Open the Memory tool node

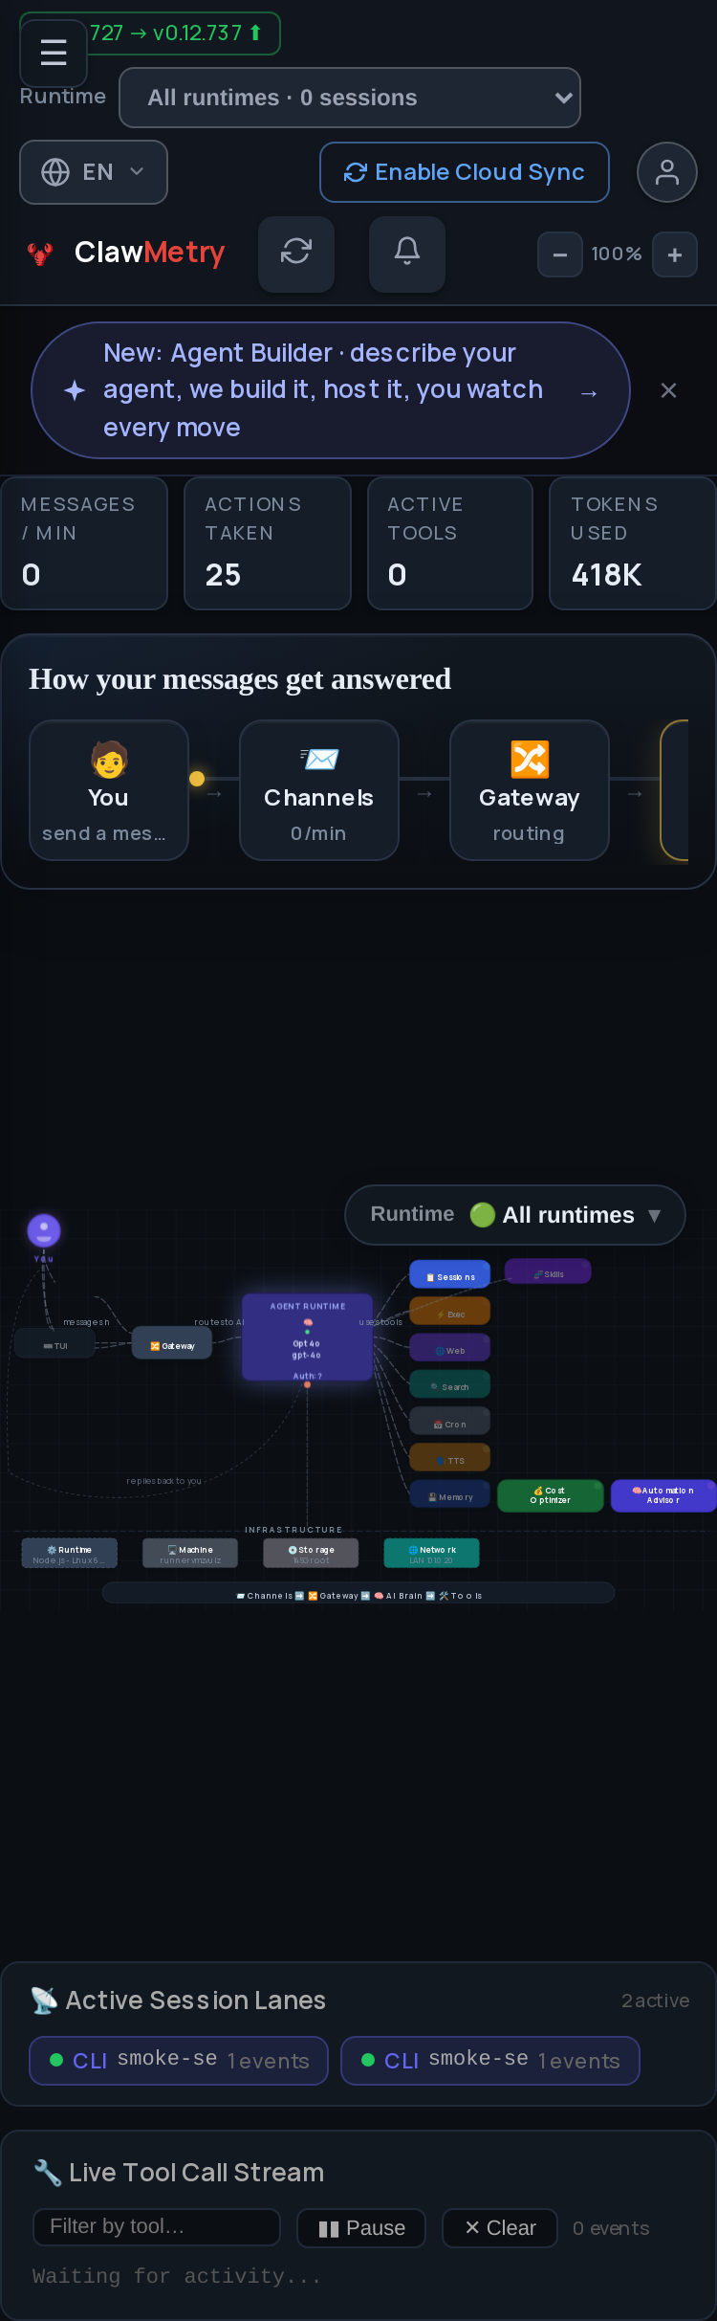pyautogui.click(x=449, y=1495)
